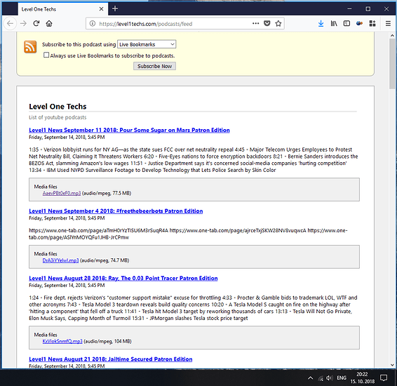The height and width of the screenshot is (386, 397).
Task: Open the Live Bookmarks dropdown
Action: tap(147, 44)
